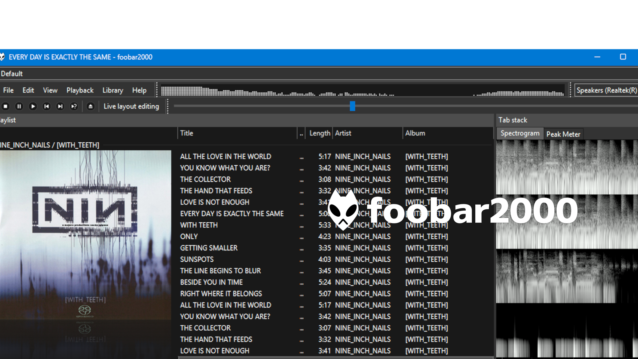Screen dimensions: 638x359
Task: Click the 5:24 length cell
Action: pyautogui.click(x=324, y=282)
